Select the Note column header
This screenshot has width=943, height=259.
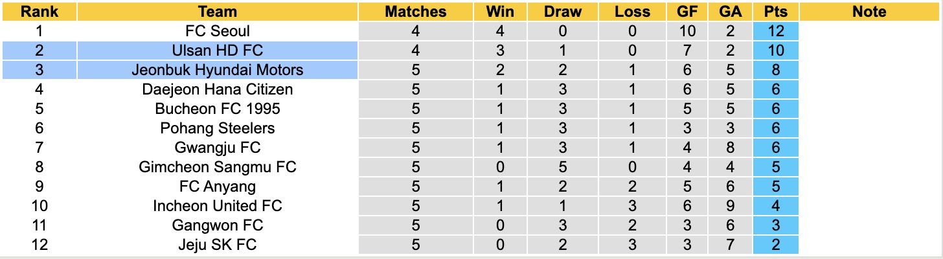[869, 12]
